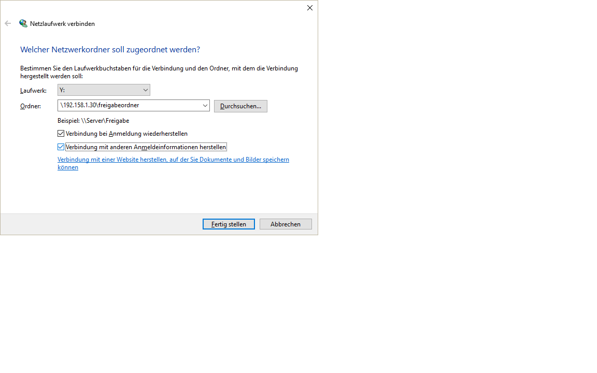Click the network drive globe icon
This screenshot has height=373, width=597.
click(23, 24)
